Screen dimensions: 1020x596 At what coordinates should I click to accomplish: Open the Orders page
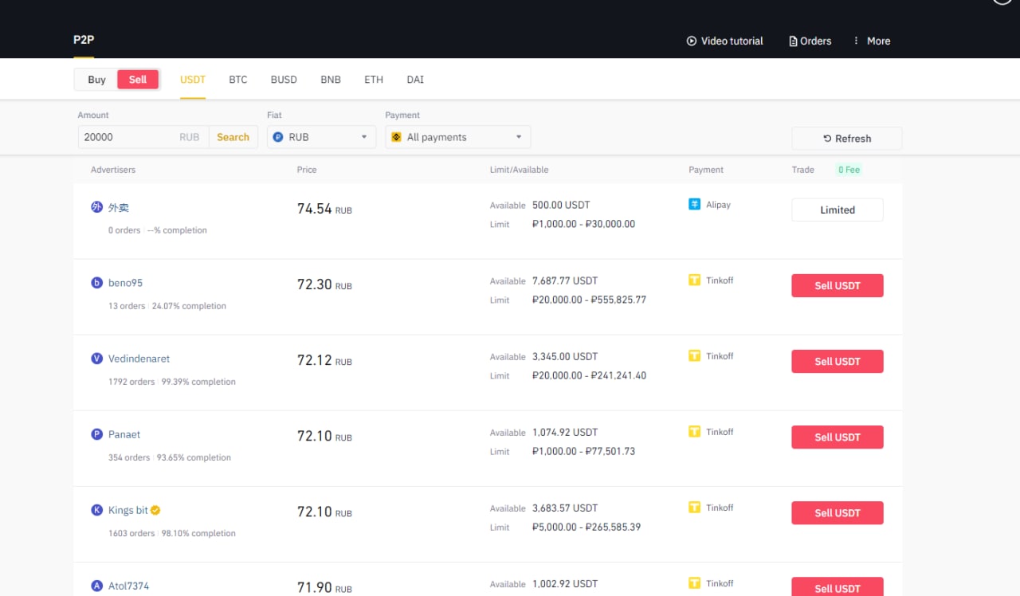[810, 41]
